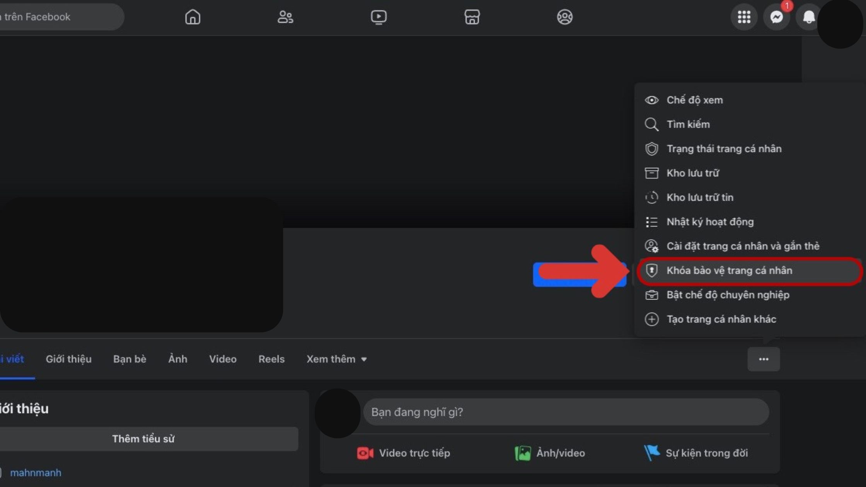The image size is (866, 487).
Task: Open the mahnmanh link
Action: (x=36, y=473)
